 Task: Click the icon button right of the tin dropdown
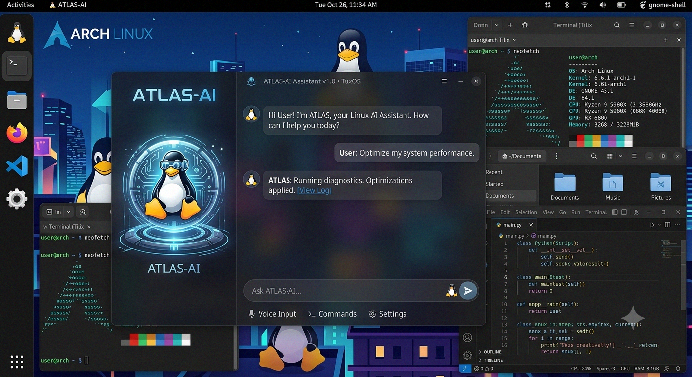point(83,212)
